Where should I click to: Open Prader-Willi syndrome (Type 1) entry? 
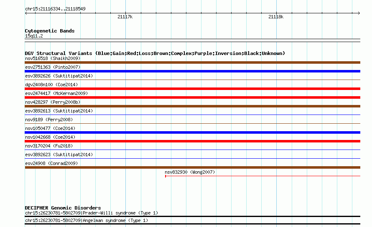[92, 213]
